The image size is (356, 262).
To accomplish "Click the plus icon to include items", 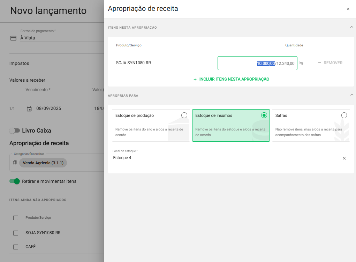I will (195, 80).
